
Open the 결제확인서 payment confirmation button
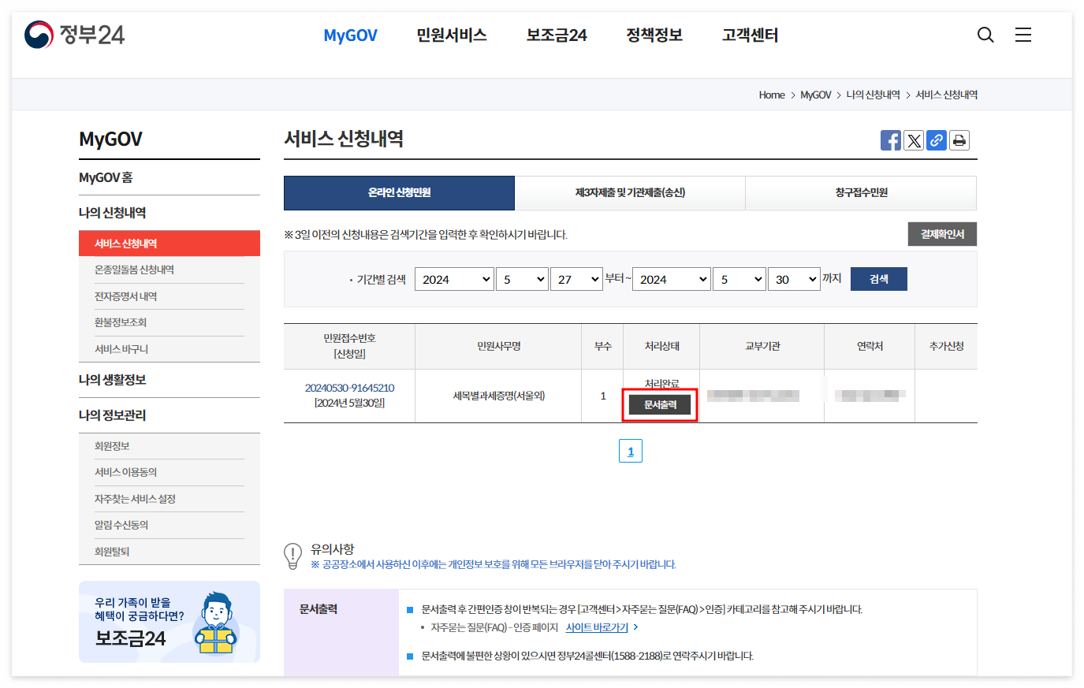point(942,233)
